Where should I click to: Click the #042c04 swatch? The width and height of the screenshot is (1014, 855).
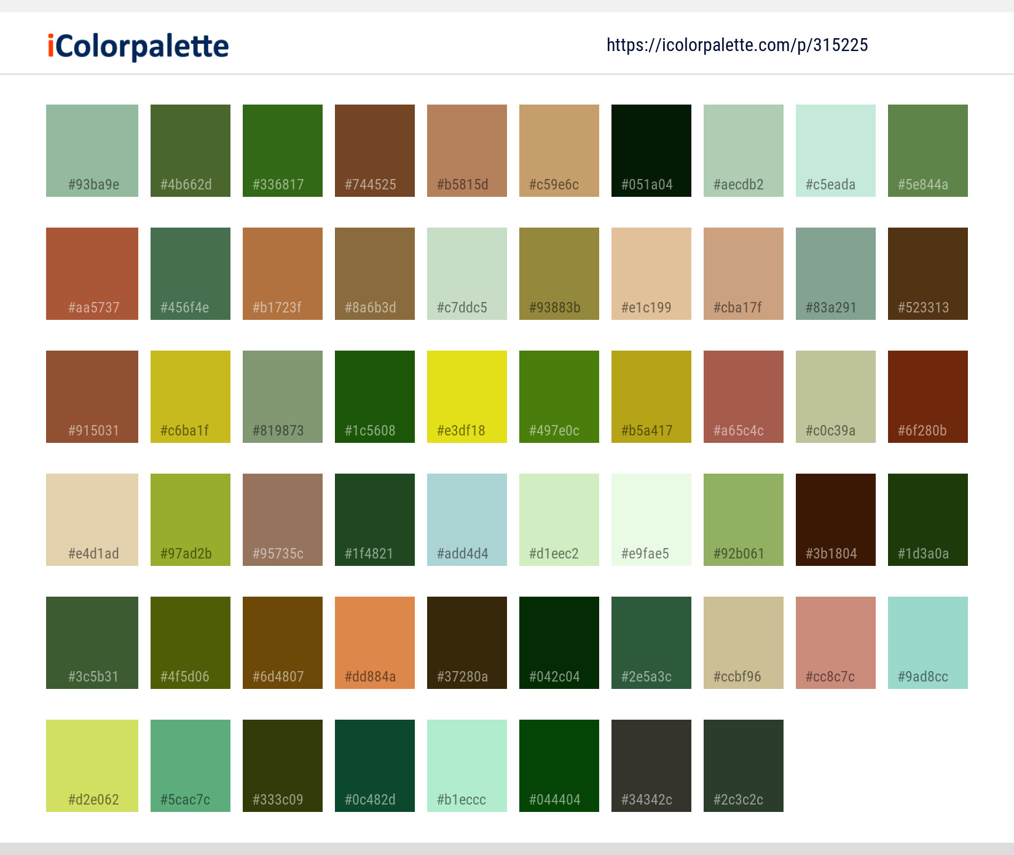[x=559, y=643]
